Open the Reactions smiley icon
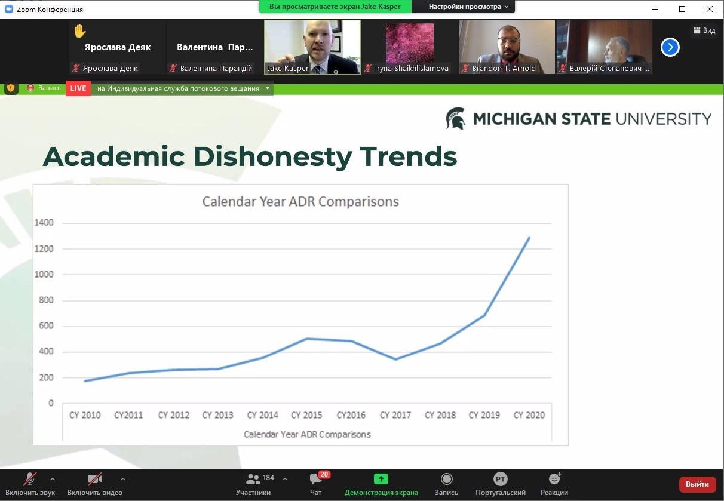This screenshot has width=724, height=501. point(554,480)
